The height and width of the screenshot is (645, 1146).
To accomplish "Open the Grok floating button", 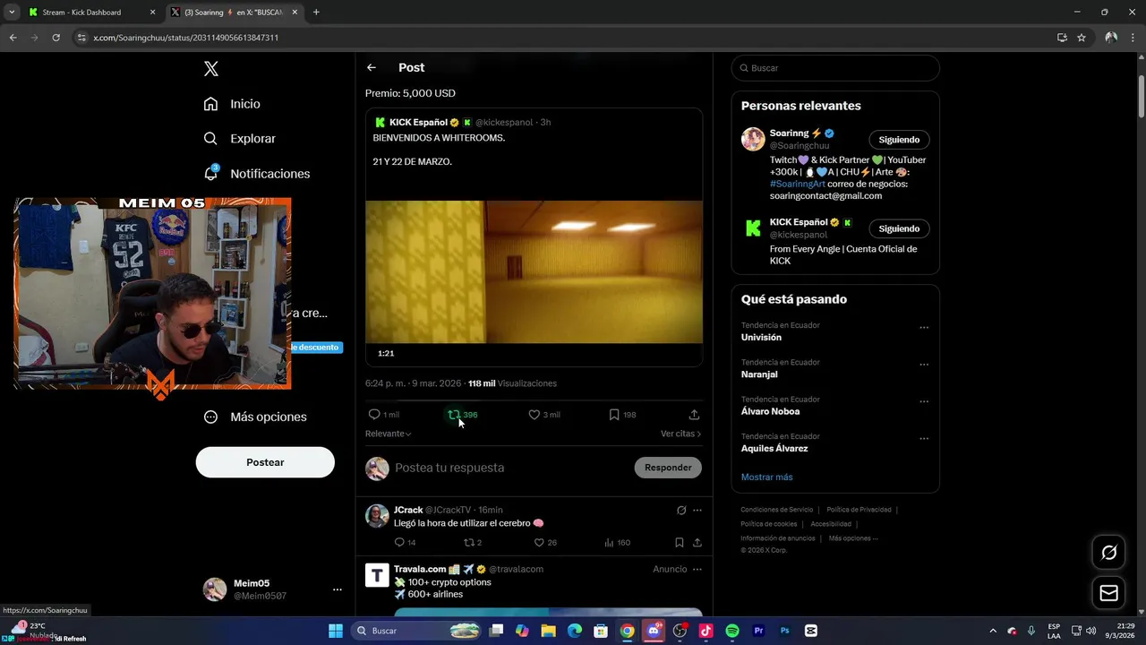I will pos(1108,553).
